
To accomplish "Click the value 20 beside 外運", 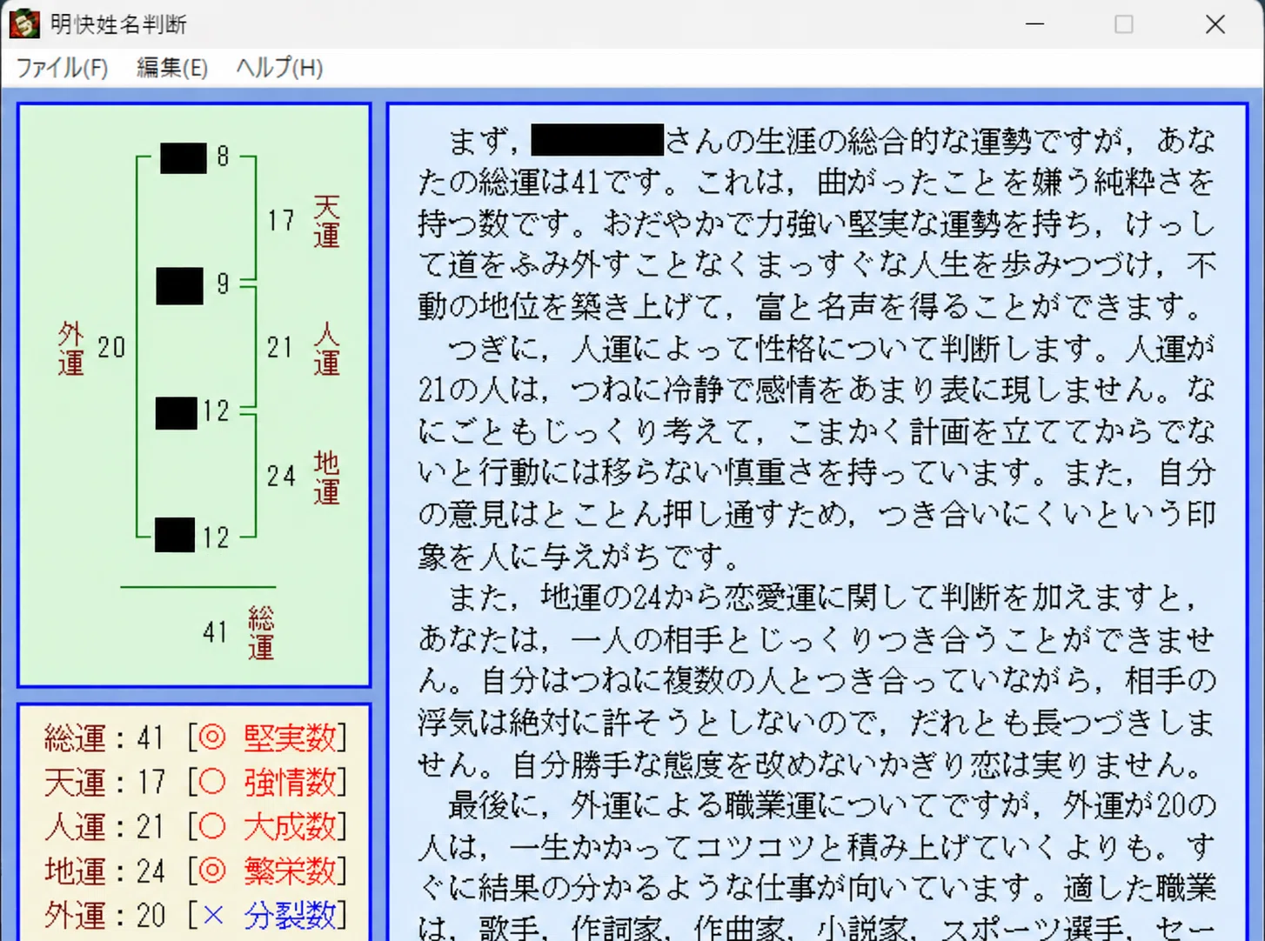I will click(111, 348).
